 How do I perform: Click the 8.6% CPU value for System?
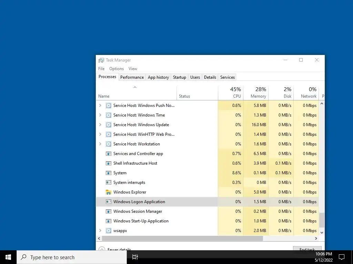(x=236, y=173)
